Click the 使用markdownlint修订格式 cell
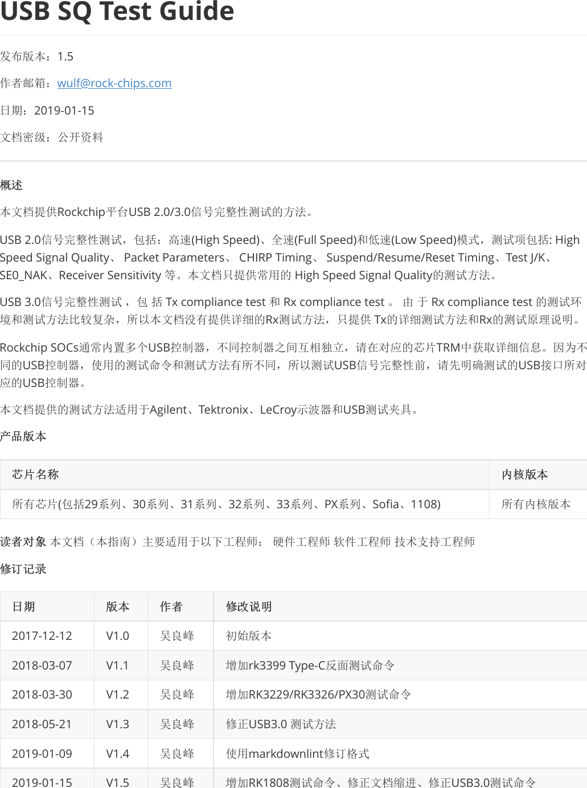Viewport: 587px width, 788px height. click(297, 753)
